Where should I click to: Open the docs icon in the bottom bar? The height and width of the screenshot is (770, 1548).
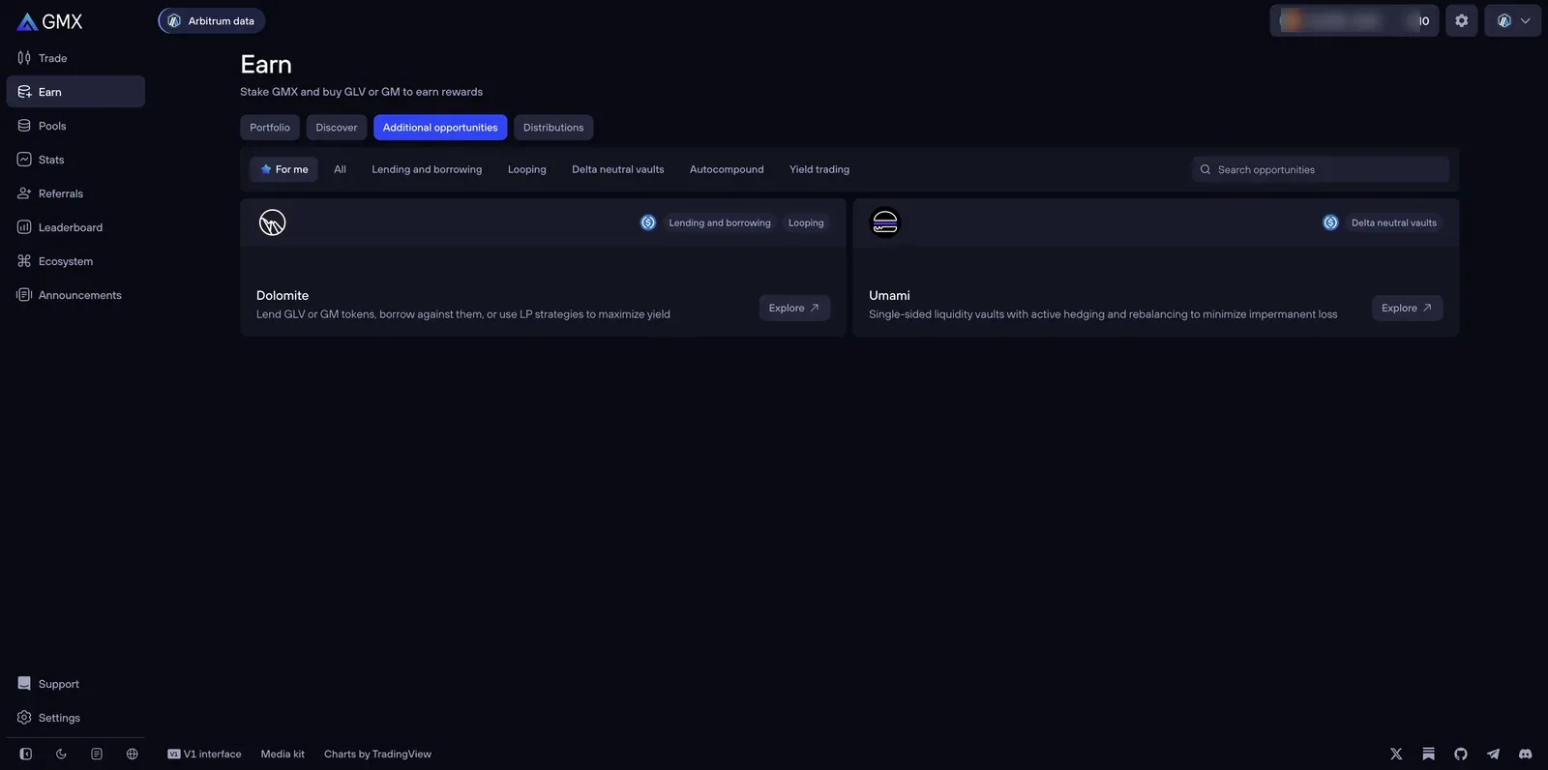coord(97,754)
